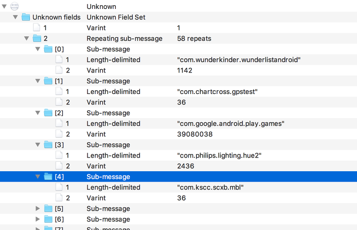Image resolution: width=357 pixels, height=230 pixels.
Task: Collapse sub-message [3] disclosure triangle
Action: point(38,144)
